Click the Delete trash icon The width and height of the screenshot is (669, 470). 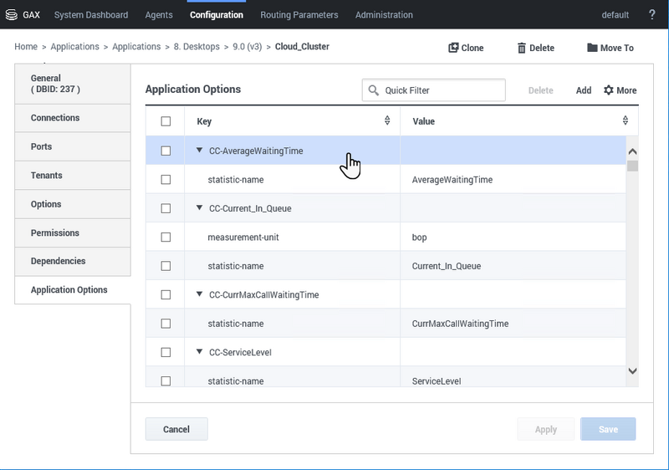coord(522,48)
